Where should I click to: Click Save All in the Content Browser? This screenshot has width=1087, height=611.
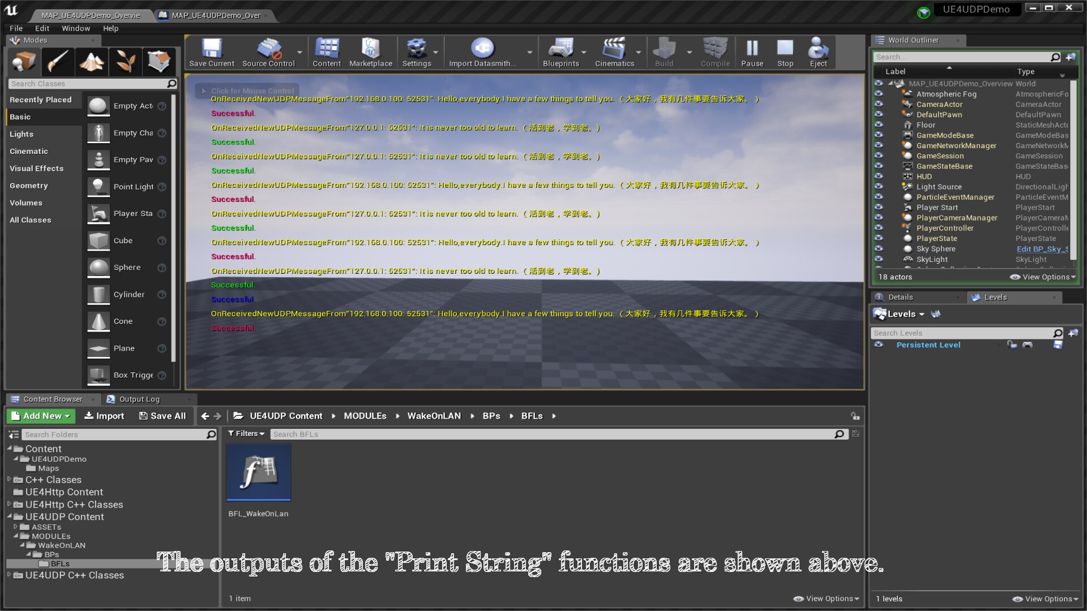(x=162, y=416)
